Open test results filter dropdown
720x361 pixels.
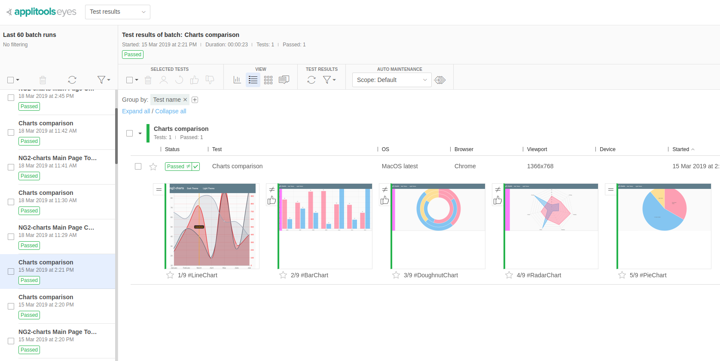pyautogui.click(x=329, y=80)
